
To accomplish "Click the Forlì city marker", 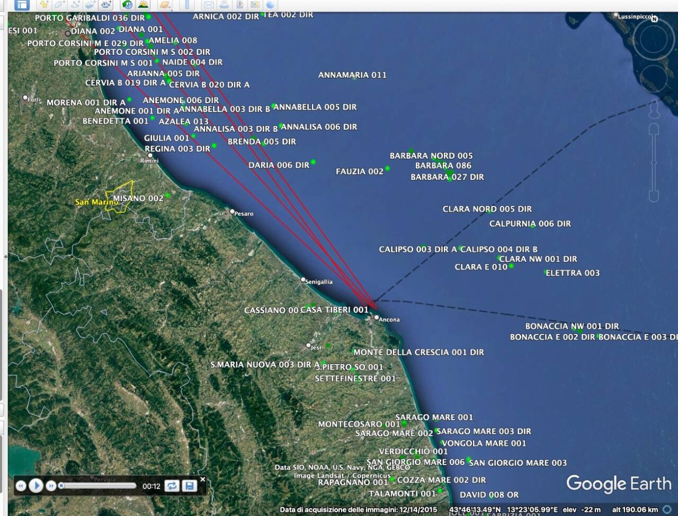I will tap(25, 97).
